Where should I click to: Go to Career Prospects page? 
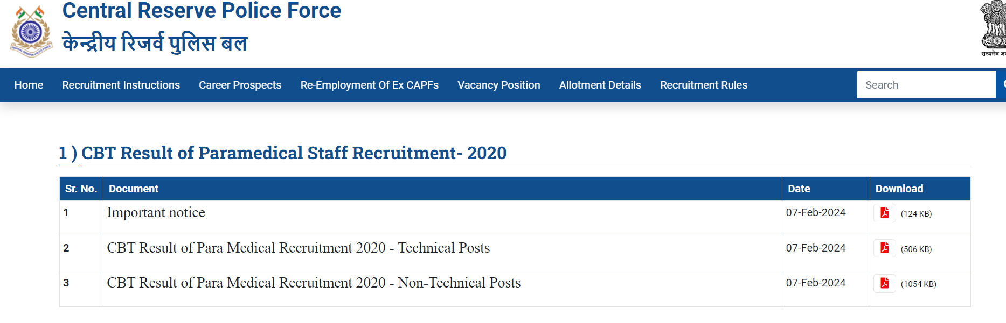[x=240, y=85]
